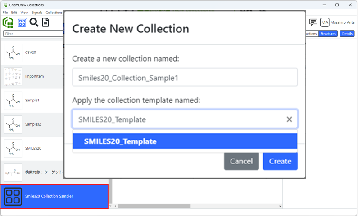Click the document page icon
358x216 pixels.
point(45,22)
